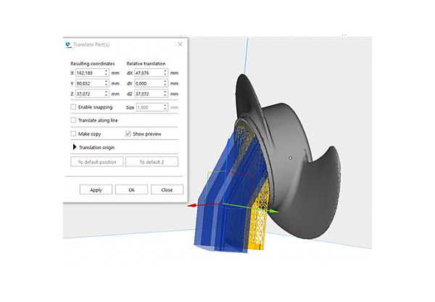Toggle Translate along line checkbox

point(73,120)
